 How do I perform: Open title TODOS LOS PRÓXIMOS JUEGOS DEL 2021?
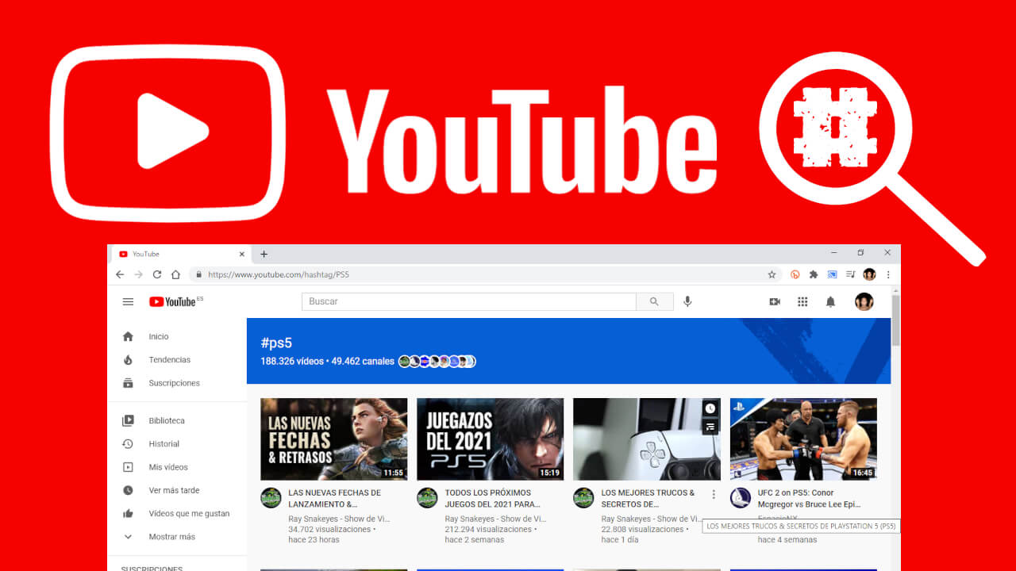pyautogui.click(x=493, y=498)
